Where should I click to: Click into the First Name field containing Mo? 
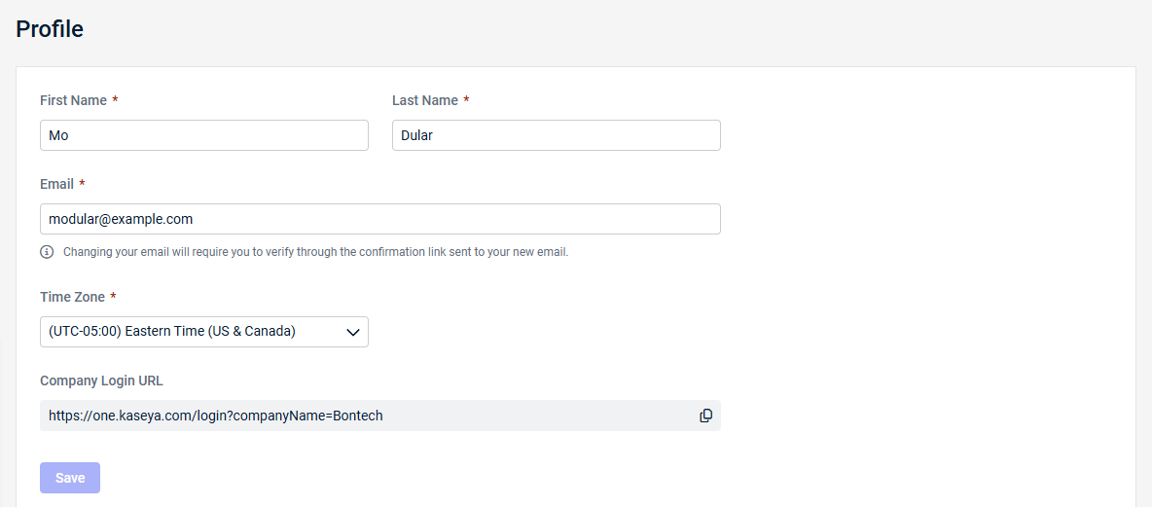pos(204,135)
